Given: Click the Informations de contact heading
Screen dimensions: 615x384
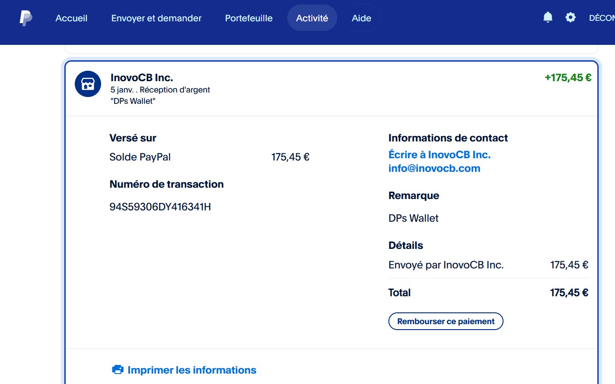Looking at the screenshot, I should (x=448, y=138).
